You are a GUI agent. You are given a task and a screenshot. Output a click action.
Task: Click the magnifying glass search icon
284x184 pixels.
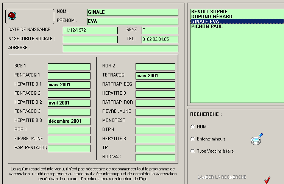click(x=257, y=139)
